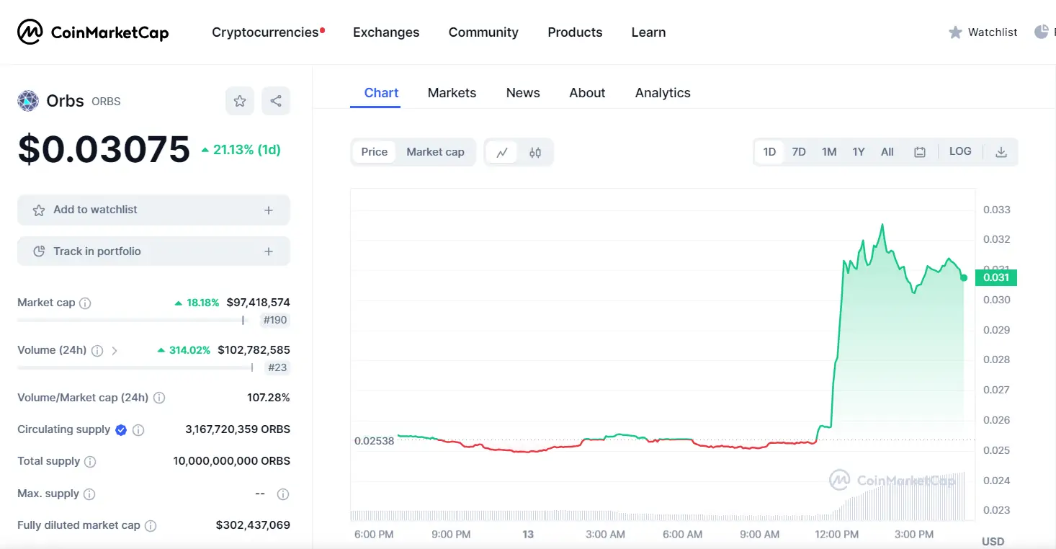
Task: Open the calendar date range icon
Action: [920, 152]
